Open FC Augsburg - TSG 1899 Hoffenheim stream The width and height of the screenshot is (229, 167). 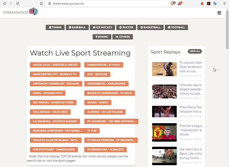pos(111,121)
